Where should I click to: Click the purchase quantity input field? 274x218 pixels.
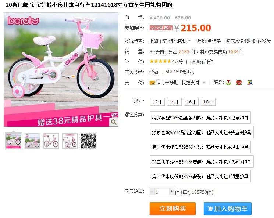click(162, 192)
